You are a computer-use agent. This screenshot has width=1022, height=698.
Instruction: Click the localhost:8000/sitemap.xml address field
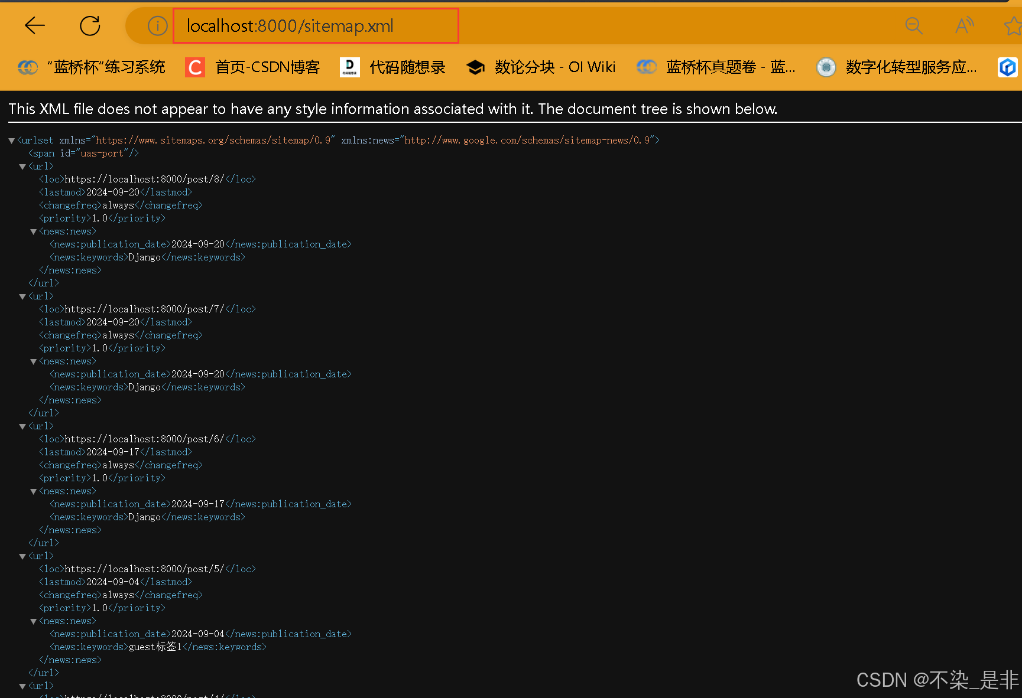click(x=316, y=25)
